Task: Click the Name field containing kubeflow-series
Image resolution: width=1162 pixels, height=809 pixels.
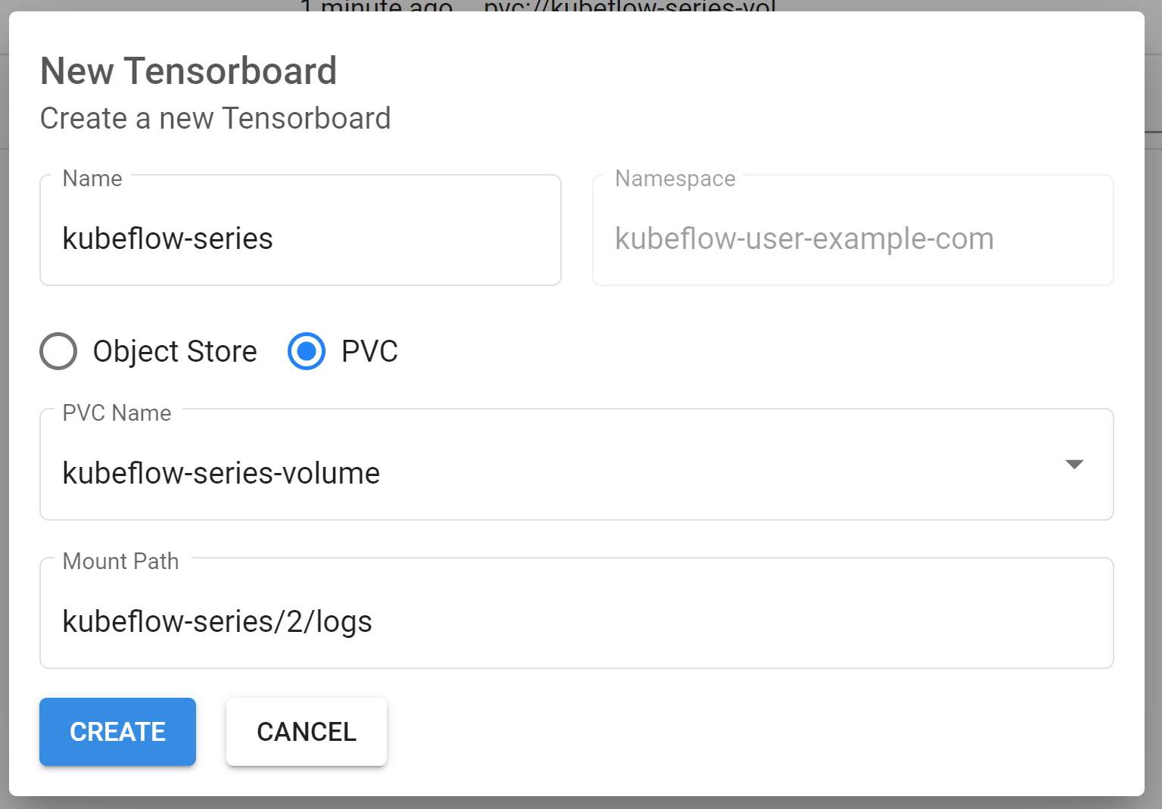Action: click(300, 231)
